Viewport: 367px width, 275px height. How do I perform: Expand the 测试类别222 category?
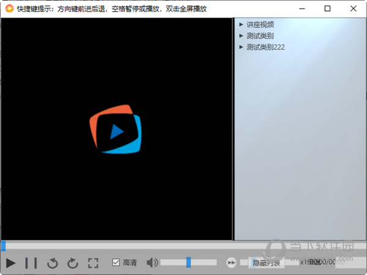click(241, 47)
